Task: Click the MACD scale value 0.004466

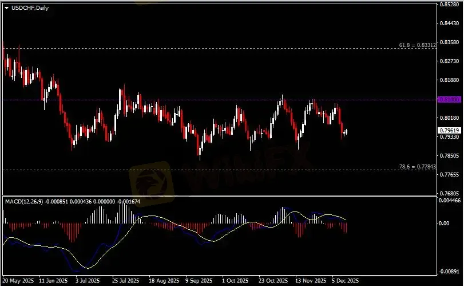Action: pyautogui.click(x=450, y=201)
